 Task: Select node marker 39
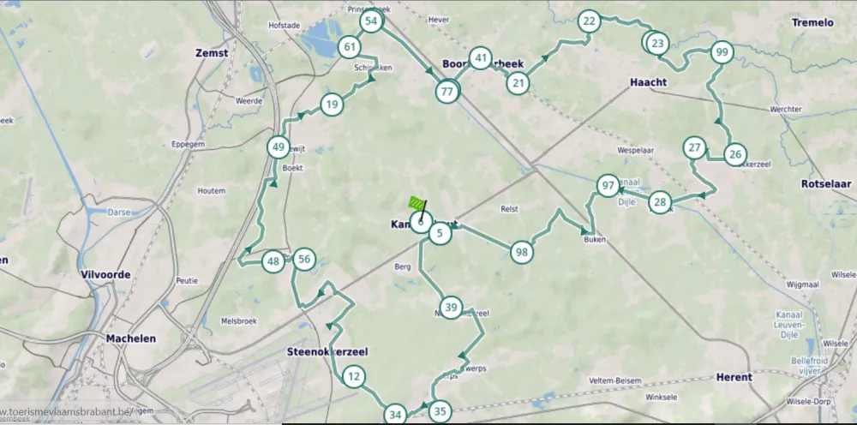tap(451, 308)
